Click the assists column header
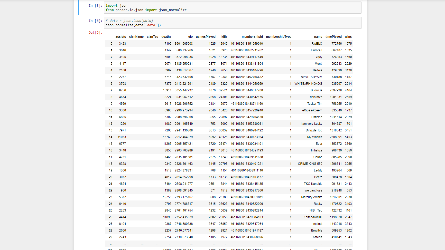The image size is (445, 250). pos(121,37)
